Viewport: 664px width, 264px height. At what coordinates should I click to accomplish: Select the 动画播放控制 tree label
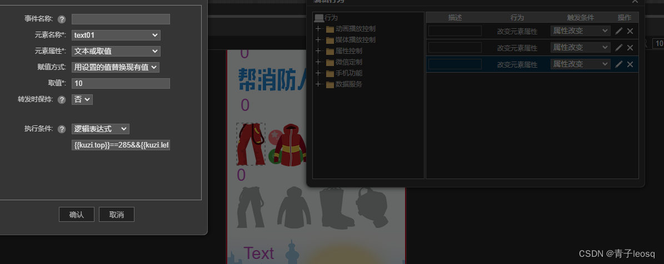tap(355, 29)
